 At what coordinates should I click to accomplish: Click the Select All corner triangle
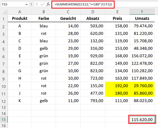pyautogui.click(x=5, y=12)
